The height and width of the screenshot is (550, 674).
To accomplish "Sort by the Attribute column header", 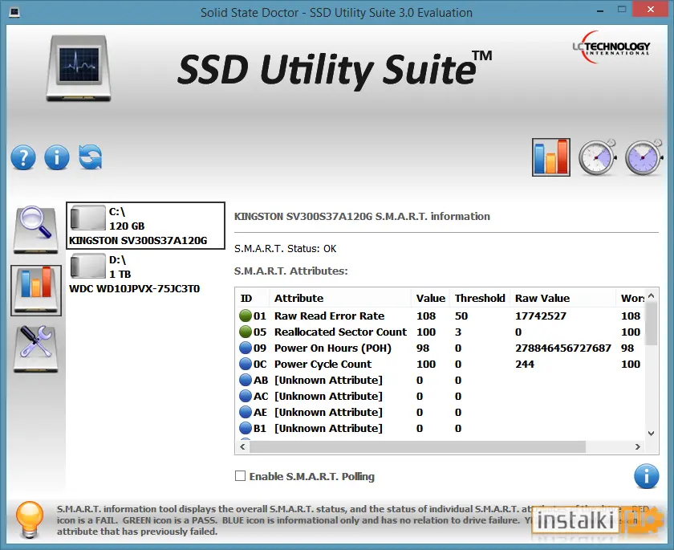I will 340,298.
